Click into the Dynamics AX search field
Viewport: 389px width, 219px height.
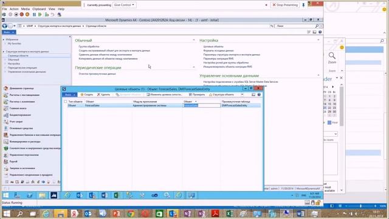pos(294,26)
